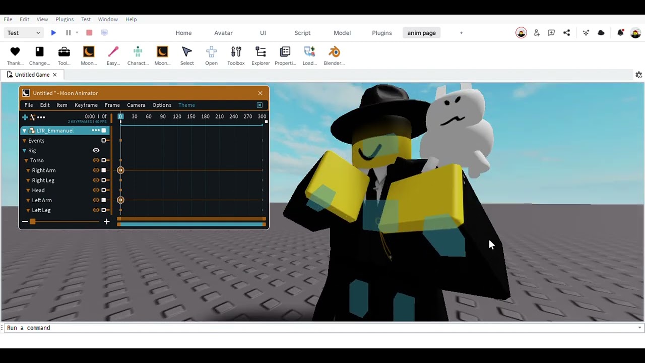Toggle the Events track checkbox

click(104, 141)
